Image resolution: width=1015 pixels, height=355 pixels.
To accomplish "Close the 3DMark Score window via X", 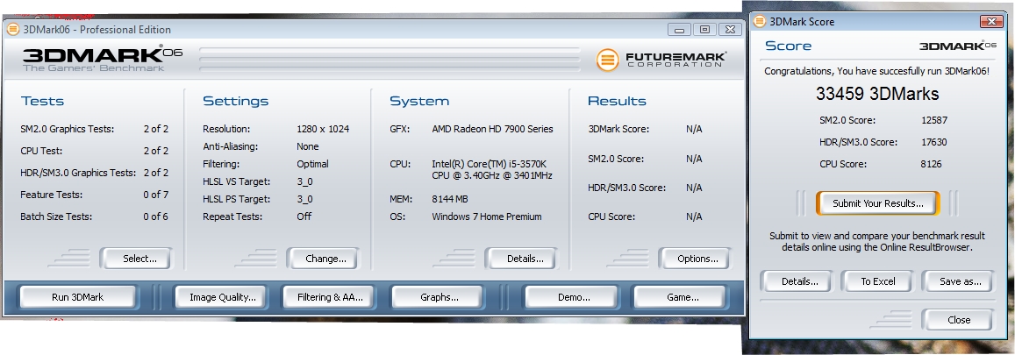I will point(991,21).
